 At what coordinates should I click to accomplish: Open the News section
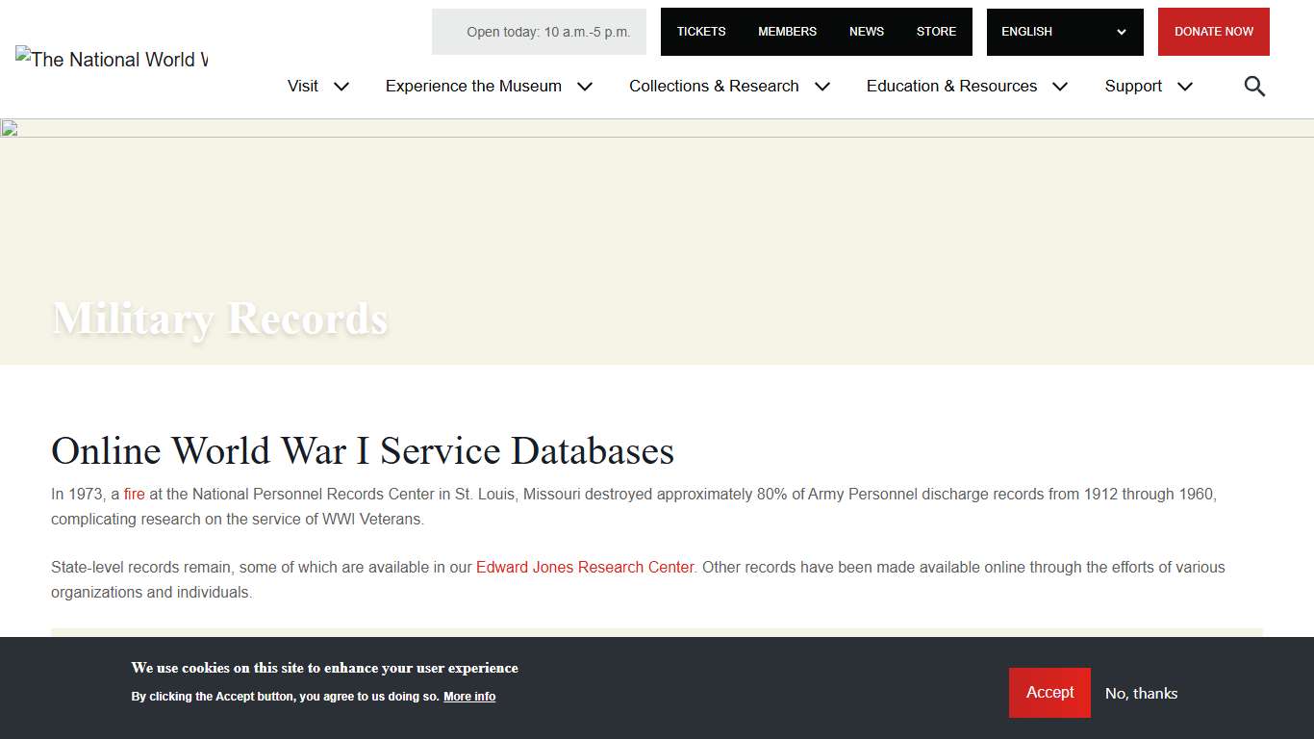866,32
